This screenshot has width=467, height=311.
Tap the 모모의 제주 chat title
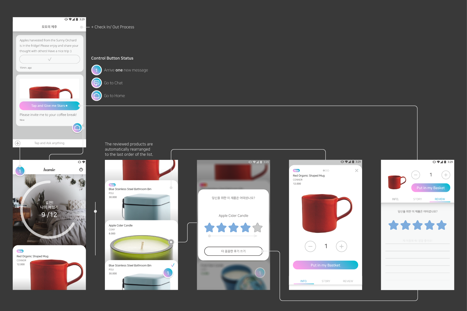click(49, 27)
